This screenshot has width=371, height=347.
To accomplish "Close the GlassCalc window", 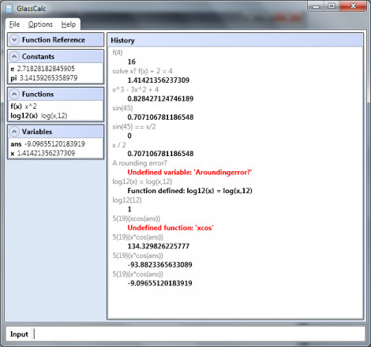I will coord(353,6).
